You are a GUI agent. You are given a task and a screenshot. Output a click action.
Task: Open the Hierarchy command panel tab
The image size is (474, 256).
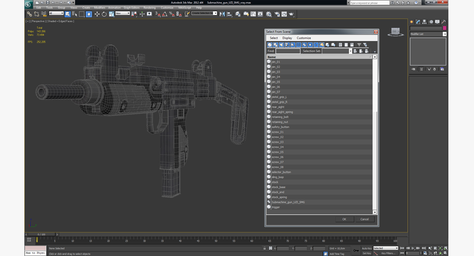click(424, 22)
